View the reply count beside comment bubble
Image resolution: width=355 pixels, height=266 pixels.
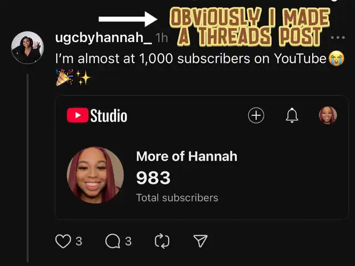point(128,242)
